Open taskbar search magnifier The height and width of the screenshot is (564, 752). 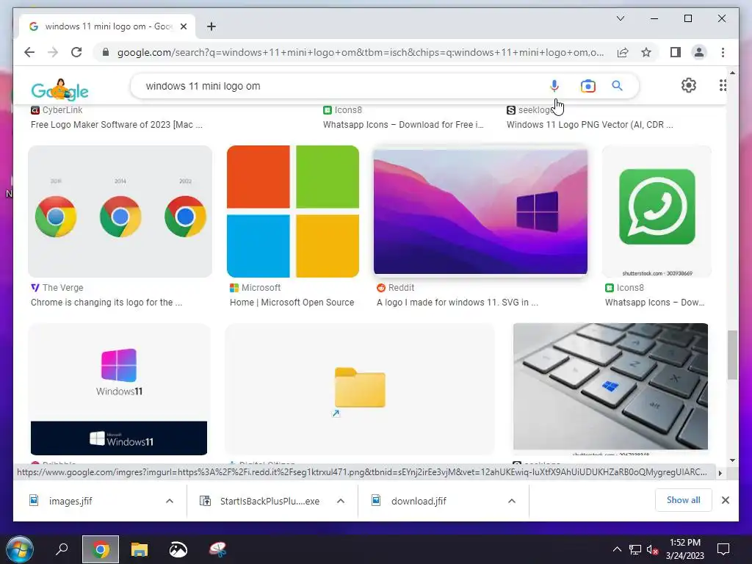(62, 549)
